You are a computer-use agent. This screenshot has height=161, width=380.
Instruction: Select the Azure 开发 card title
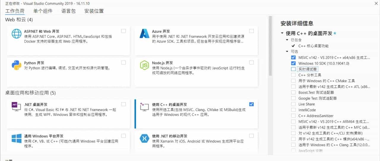tap(161, 31)
